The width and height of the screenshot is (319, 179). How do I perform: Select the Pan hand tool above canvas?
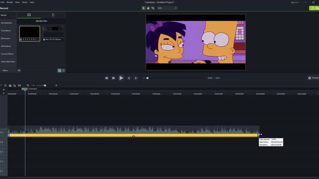pos(148,8)
